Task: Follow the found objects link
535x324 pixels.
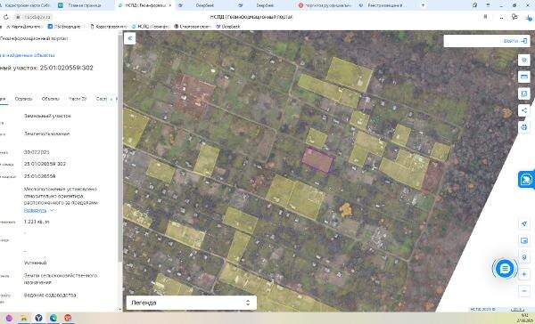Action: click(28, 55)
